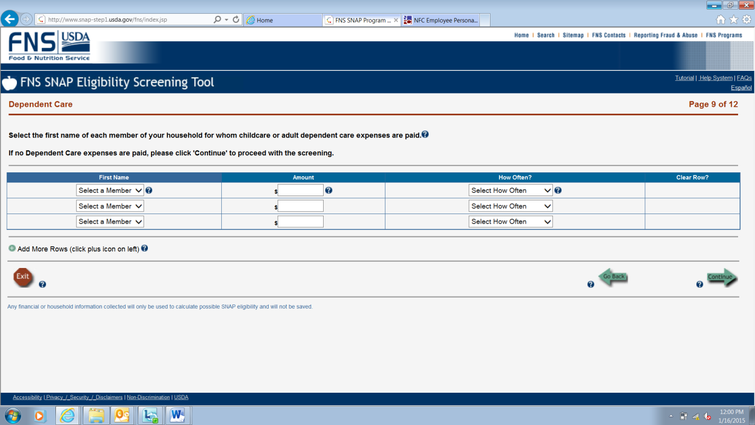Click the help icon beside Exit

click(x=43, y=284)
